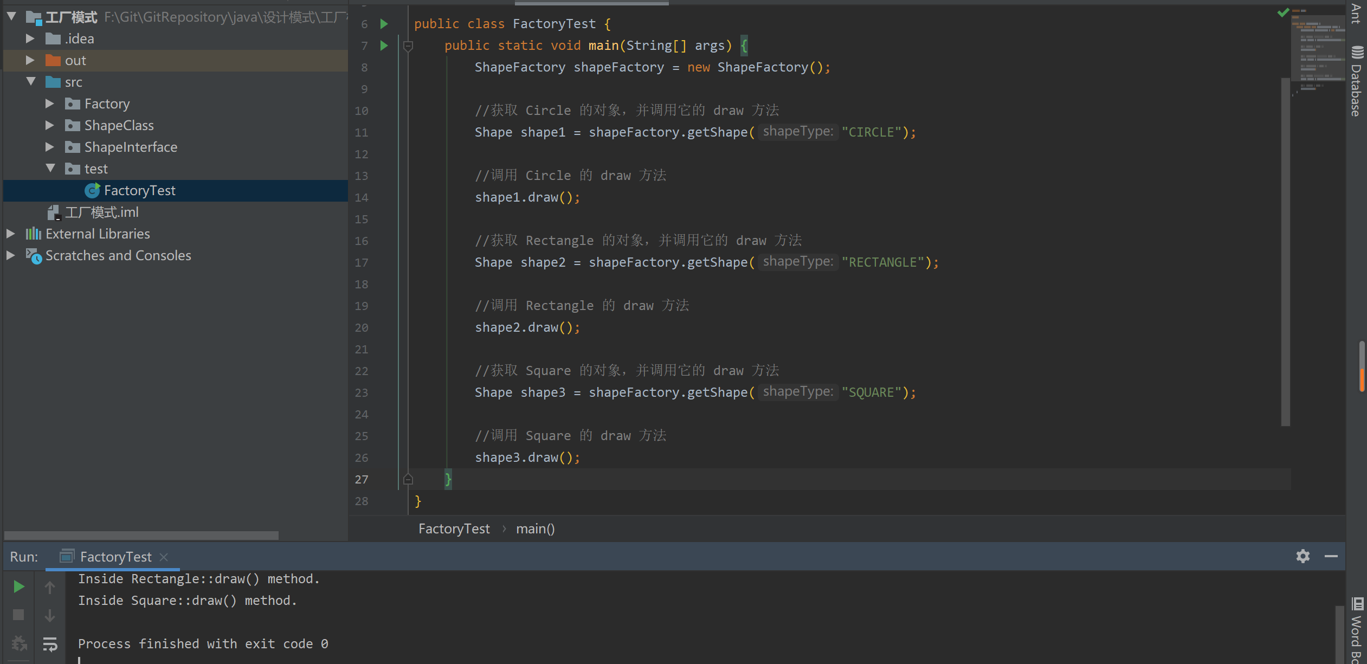Expand Scratches and Consoles node
This screenshot has width=1367, height=664.
point(11,255)
